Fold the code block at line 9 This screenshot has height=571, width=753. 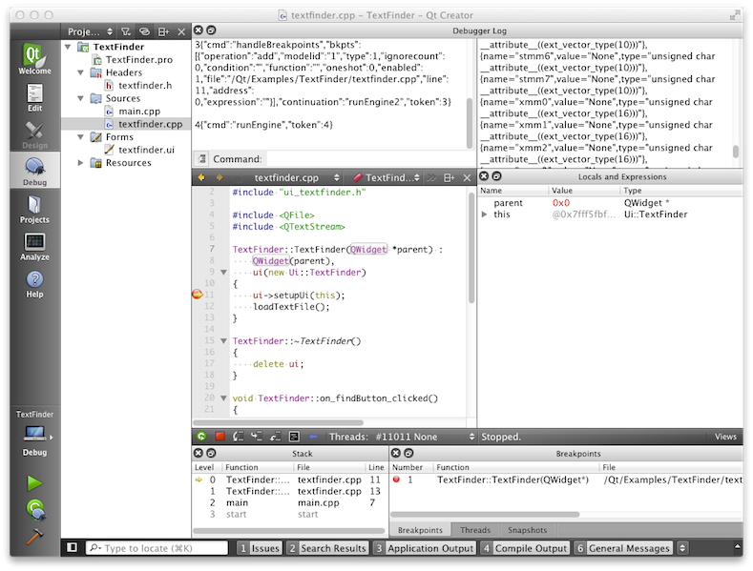[223, 272]
